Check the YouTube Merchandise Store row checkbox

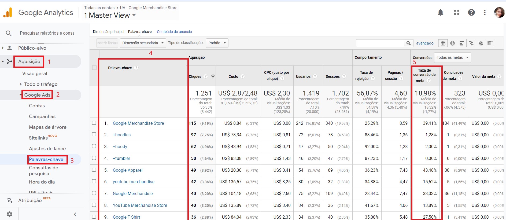tap(94, 205)
